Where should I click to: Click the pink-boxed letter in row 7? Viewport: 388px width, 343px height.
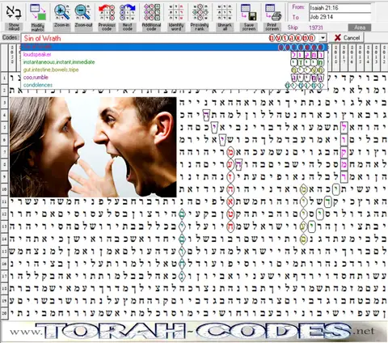tap(344, 152)
